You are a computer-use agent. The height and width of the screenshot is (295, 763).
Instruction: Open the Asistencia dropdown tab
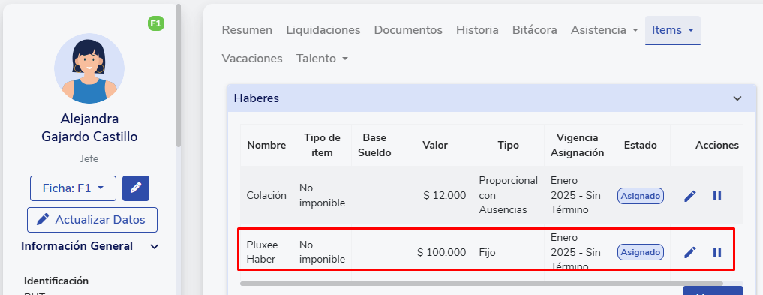605,30
